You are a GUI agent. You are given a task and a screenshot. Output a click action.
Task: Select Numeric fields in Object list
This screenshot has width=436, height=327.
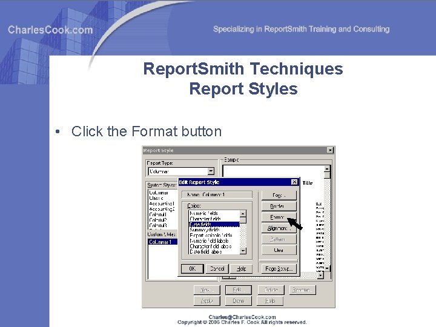(214, 213)
